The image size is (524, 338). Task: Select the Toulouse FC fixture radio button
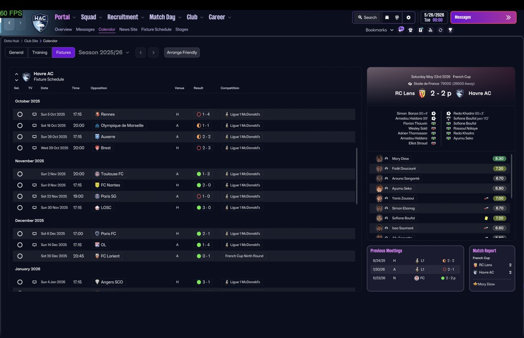pyautogui.click(x=20, y=174)
